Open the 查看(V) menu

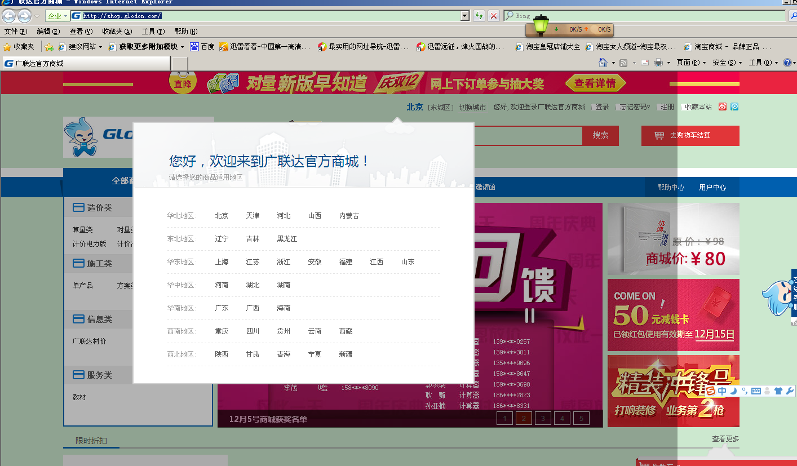[x=81, y=32]
